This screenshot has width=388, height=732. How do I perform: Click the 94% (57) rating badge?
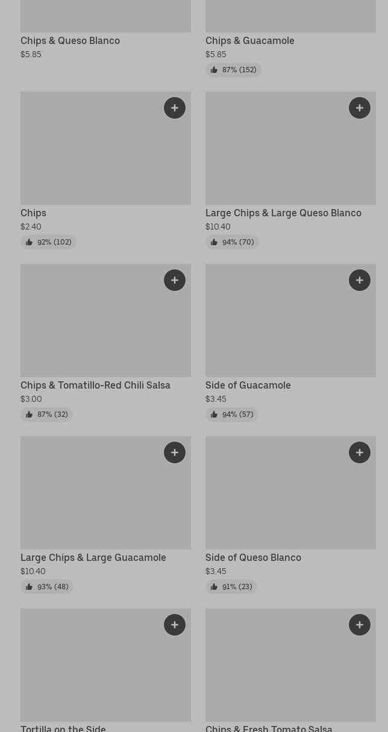232,414
